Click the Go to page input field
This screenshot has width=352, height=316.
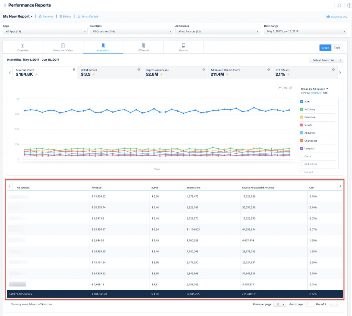(x=310, y=304)
